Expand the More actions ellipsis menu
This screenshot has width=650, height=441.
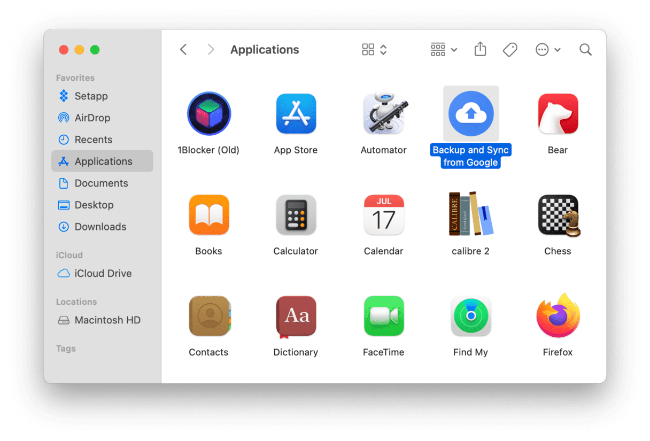point(547,49)
